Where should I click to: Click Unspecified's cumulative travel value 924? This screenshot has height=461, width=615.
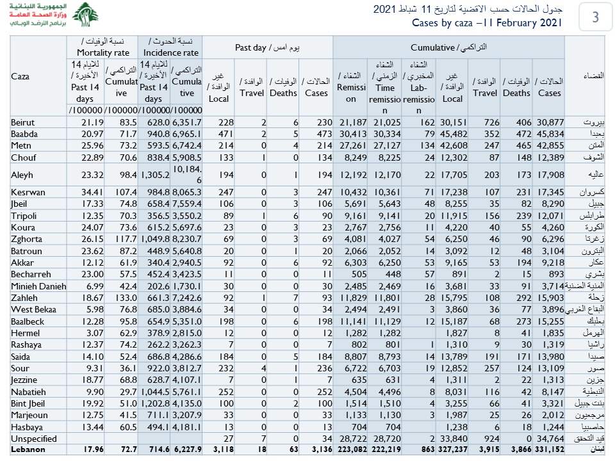[x=492, y=439]
